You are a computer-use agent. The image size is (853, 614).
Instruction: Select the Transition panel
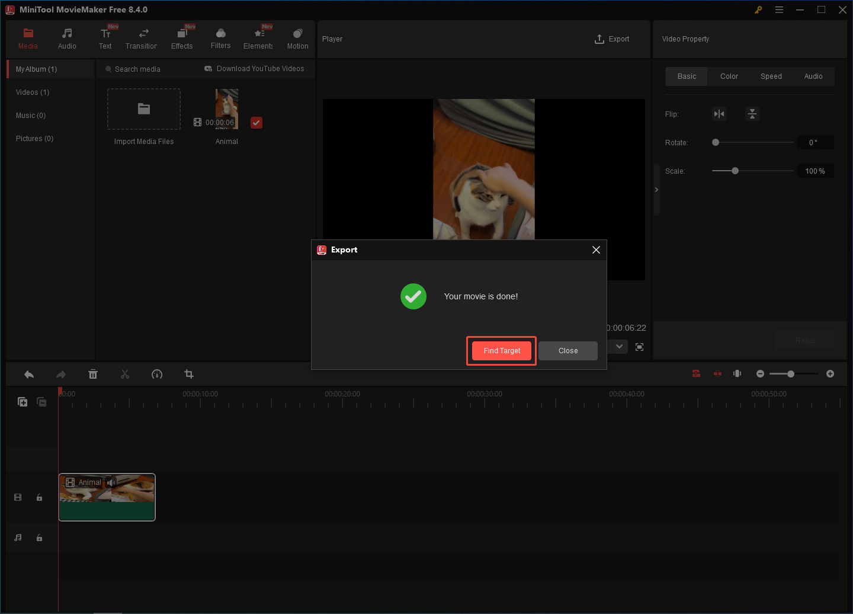click(x=142, y=37)
